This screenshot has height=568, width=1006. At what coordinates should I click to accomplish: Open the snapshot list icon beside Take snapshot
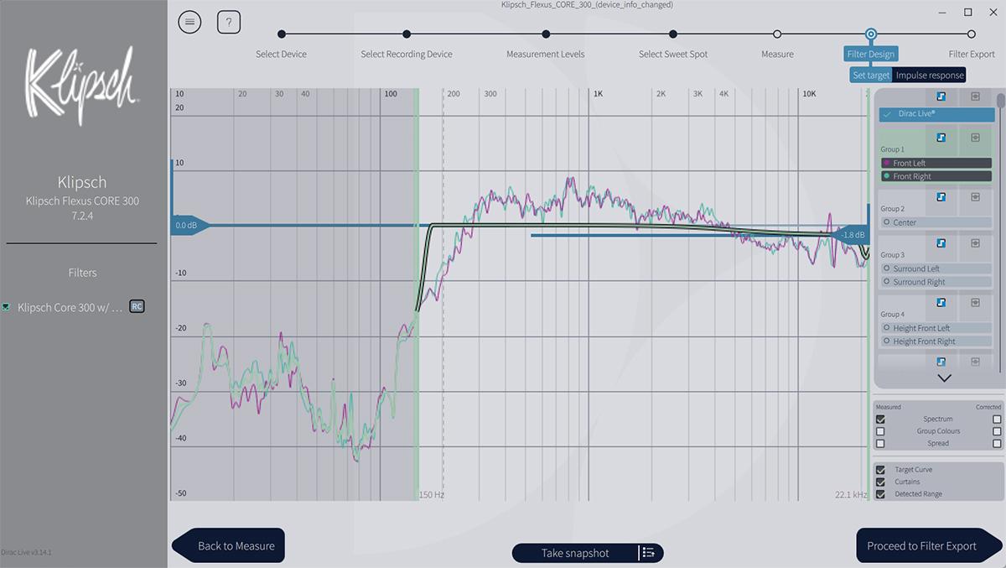648,553
